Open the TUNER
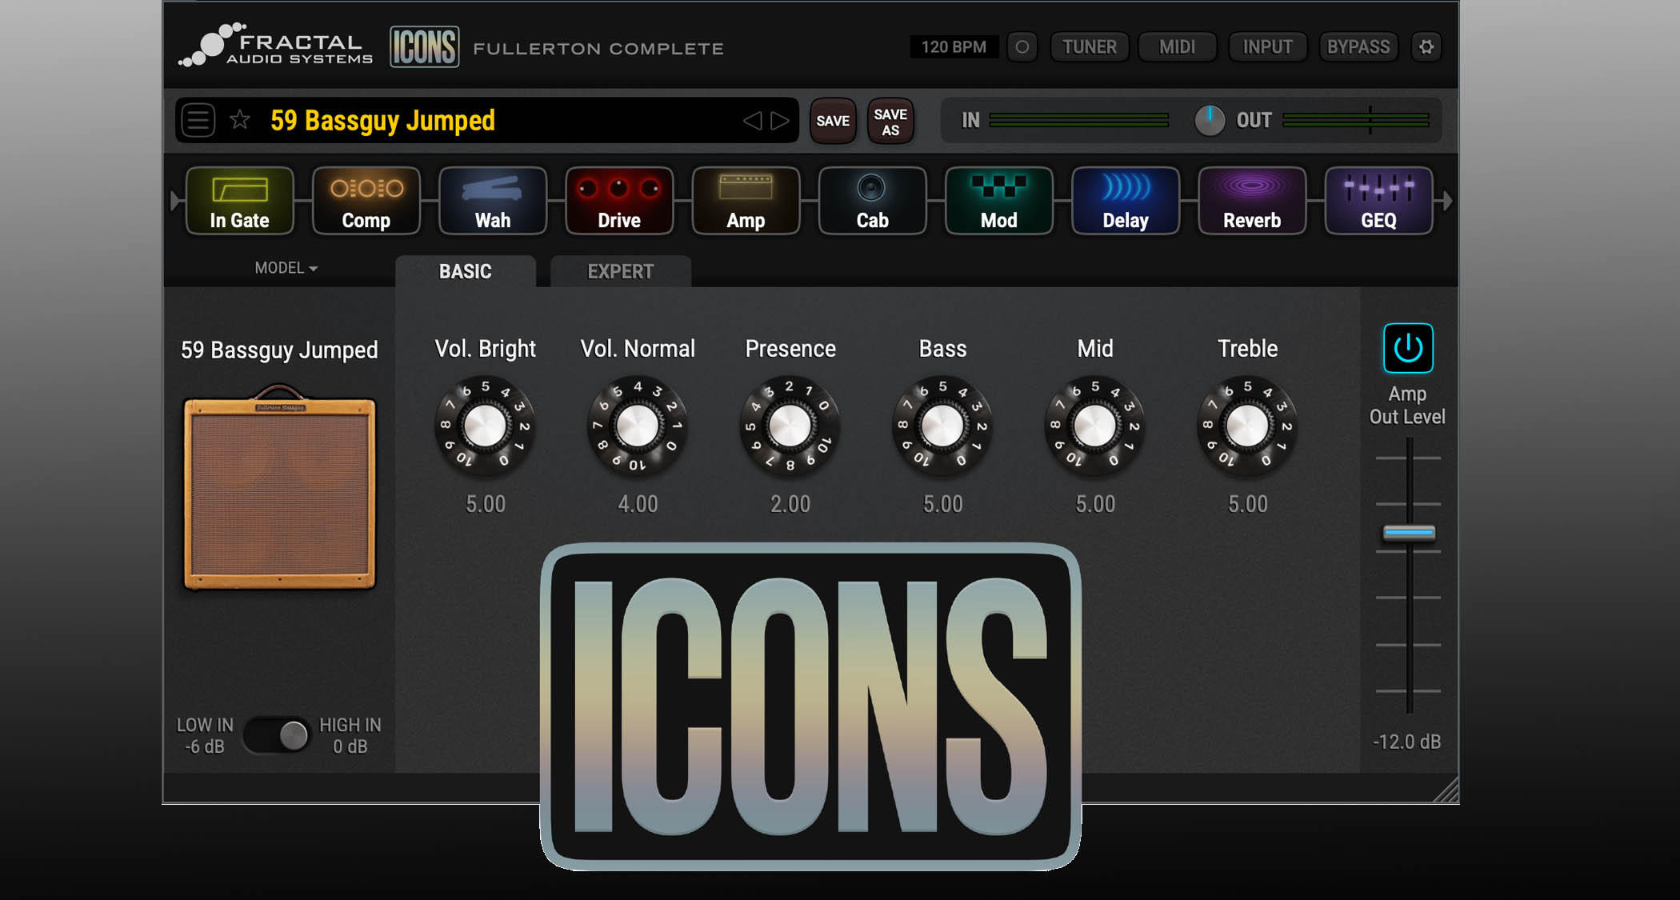The height and width of the screenshot is (900, 1680). click(x=1089, y=46)
